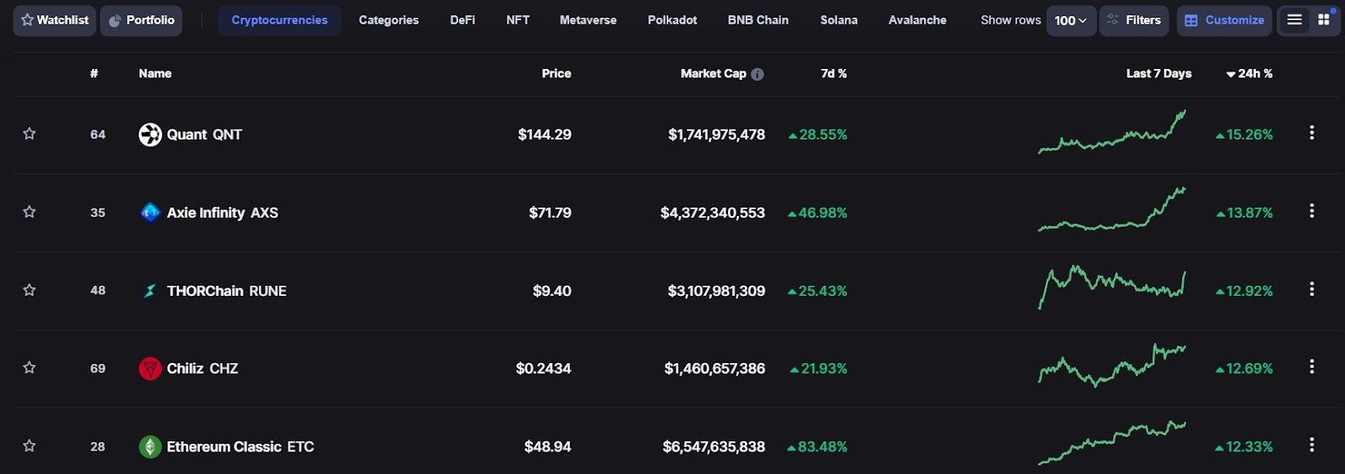Switch to the list view layout

(1295, 20)
